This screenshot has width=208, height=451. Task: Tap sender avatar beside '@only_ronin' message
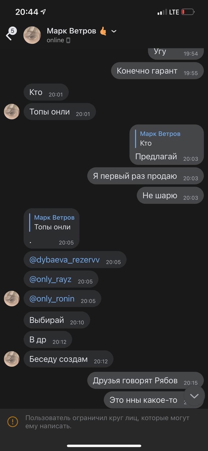[12, 299]
